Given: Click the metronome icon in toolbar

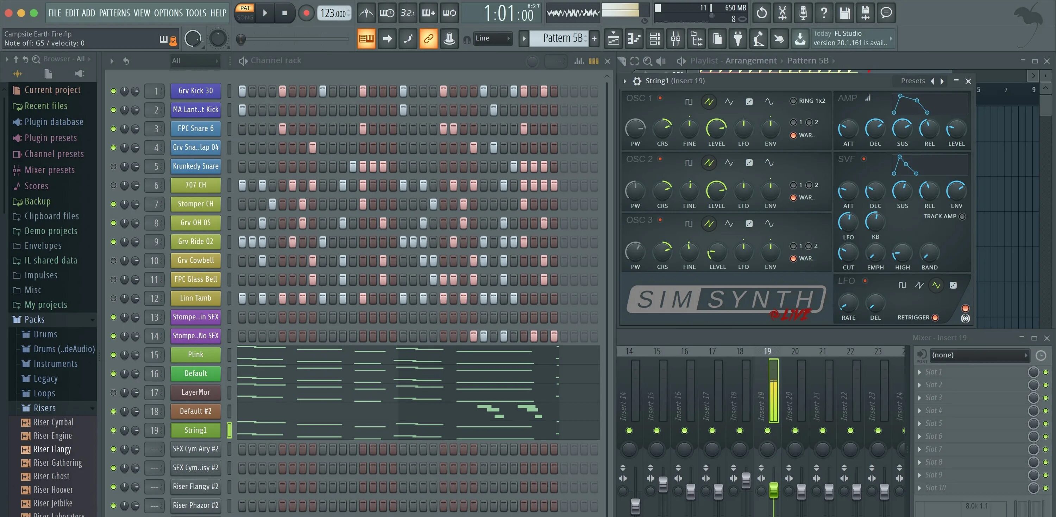Looking at the screenshot, I should [366, 13].
